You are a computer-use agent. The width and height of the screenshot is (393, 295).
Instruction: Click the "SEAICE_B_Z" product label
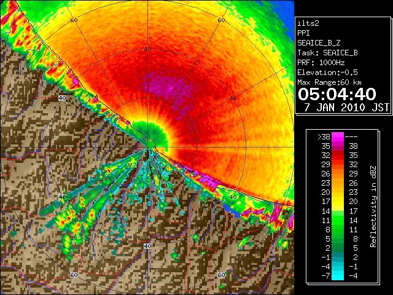pos(319,43)
